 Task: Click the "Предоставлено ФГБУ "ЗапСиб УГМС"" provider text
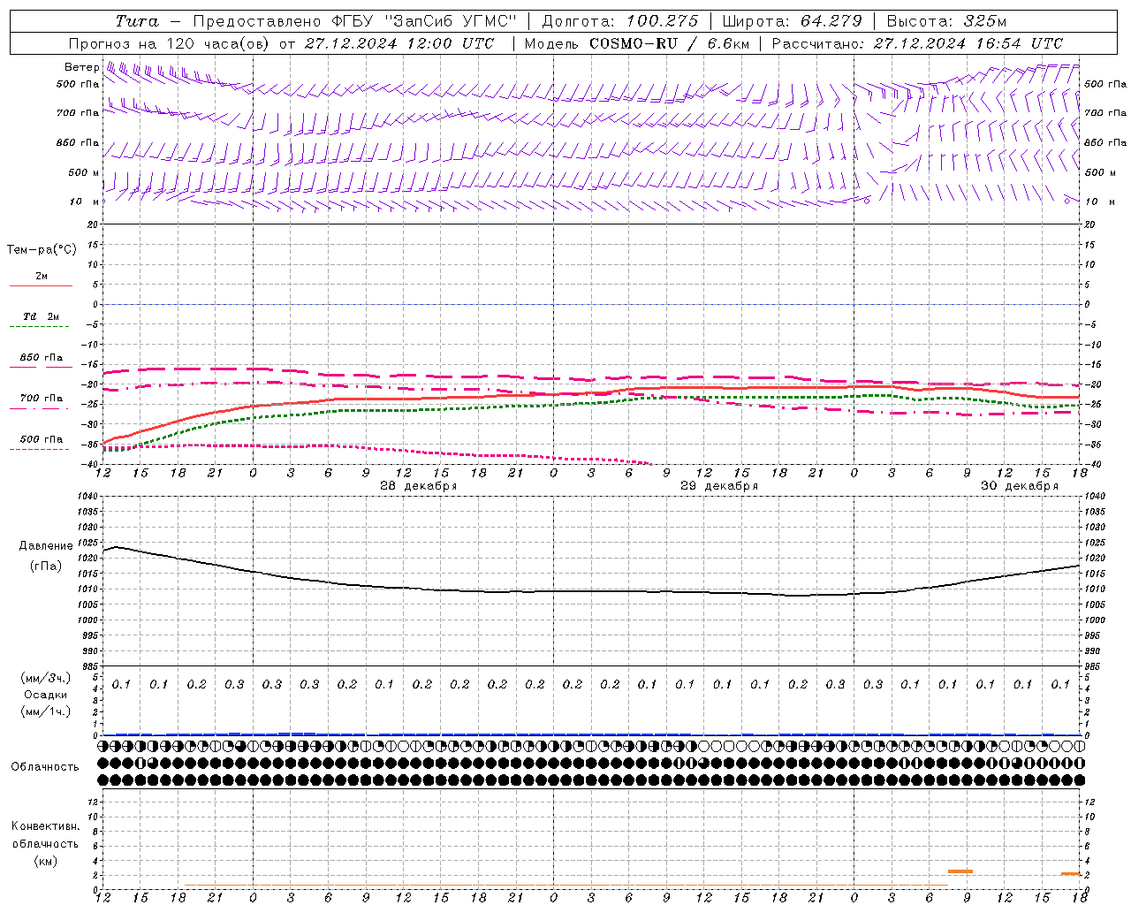click(x=354, y=21)
